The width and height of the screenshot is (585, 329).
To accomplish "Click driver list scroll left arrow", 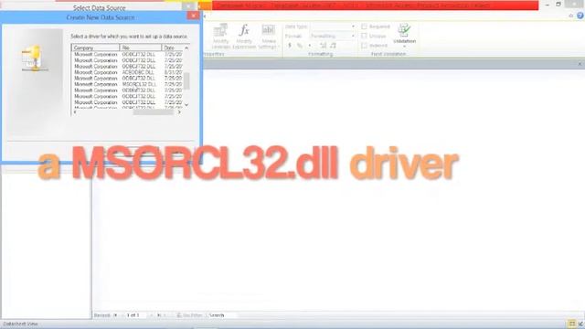I will [x=75, y=111].
